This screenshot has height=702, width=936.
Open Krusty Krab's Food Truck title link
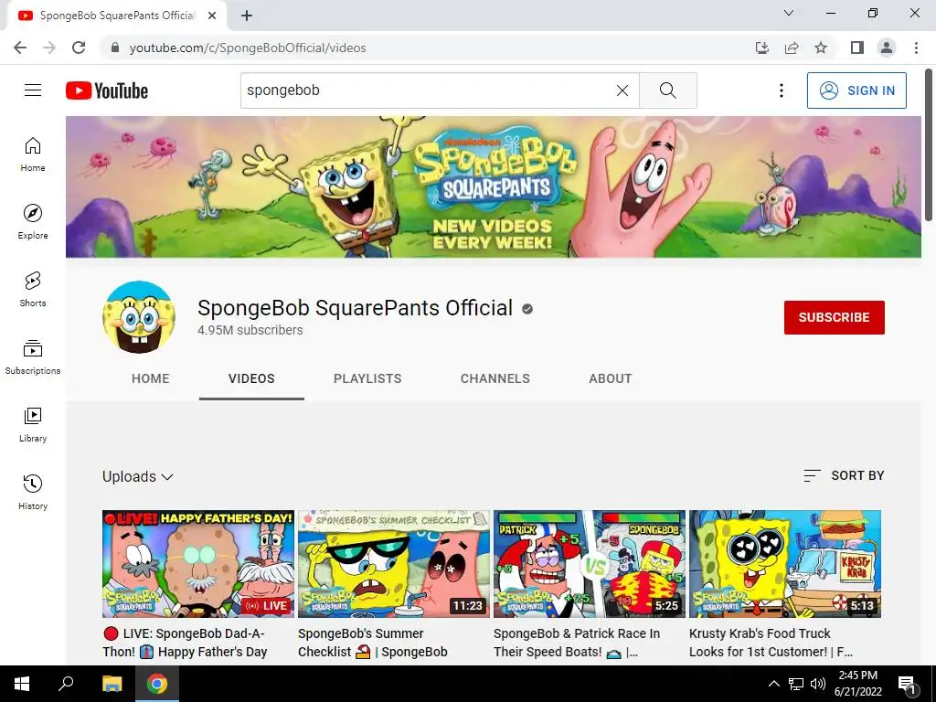point(771,643)
